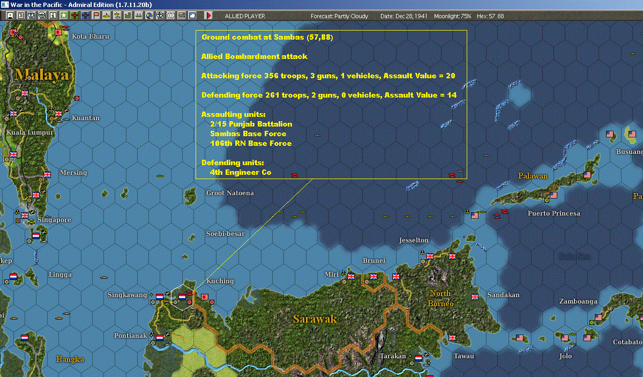Viewport: 643px width, 377px height.
Task: Select US flag at Puerto Princesa
Action: point(554,195)
